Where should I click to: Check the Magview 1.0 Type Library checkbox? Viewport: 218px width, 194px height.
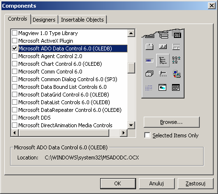pos(15,33)
